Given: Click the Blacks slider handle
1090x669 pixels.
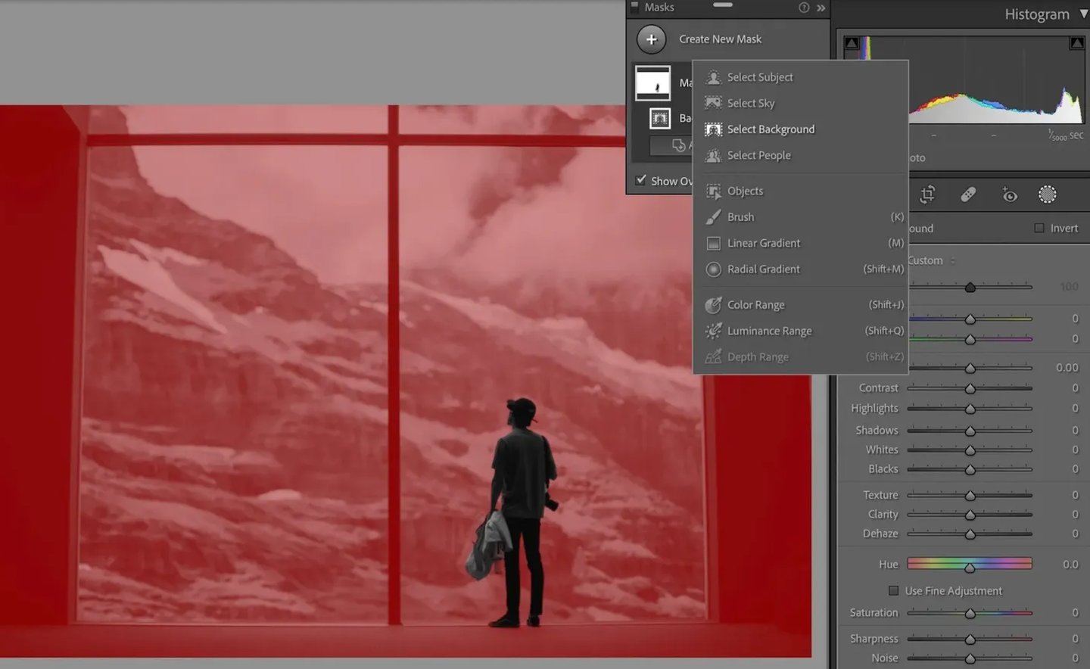Looking at the screenshot, I should (970, 470).
